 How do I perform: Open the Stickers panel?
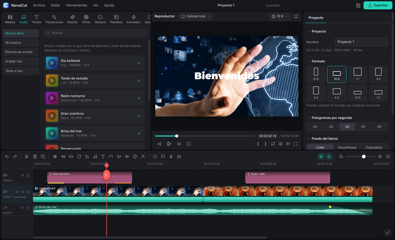pyautogui.click(x=100, y=19)
